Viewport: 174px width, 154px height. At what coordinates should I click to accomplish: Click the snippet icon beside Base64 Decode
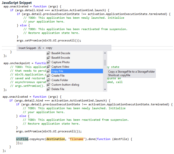point(48,53)
